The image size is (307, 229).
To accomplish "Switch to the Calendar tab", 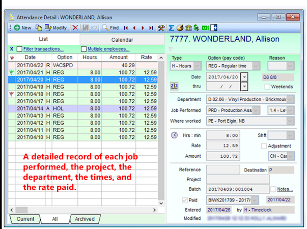I will (x=122, y=40).
